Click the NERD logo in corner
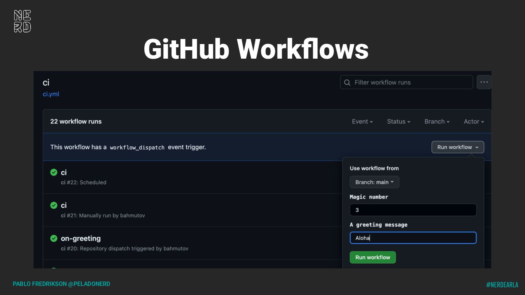Viewport: 525px width, 295px height. point(22,21)
